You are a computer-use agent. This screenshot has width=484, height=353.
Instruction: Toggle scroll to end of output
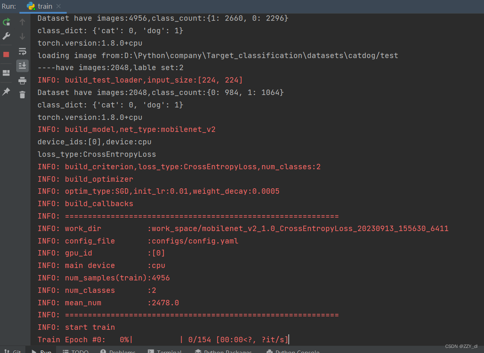click(x=22, y=66)
